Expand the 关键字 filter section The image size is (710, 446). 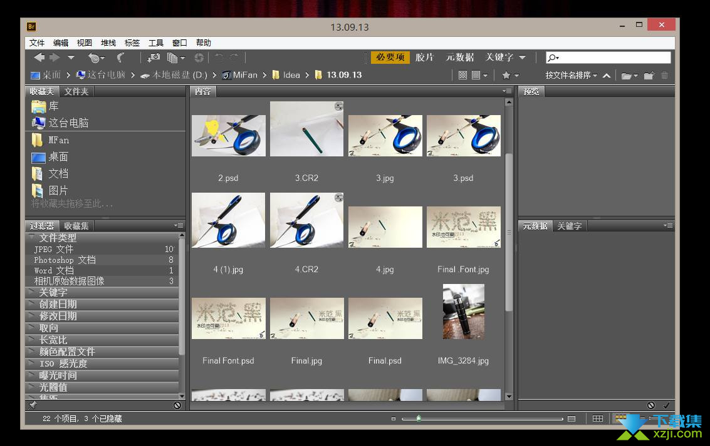click(x=53, y=292)
